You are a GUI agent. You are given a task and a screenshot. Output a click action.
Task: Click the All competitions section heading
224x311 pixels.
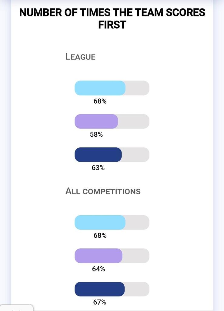[103, 191]
